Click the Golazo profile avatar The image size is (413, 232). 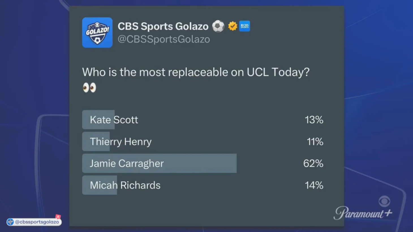97,32
